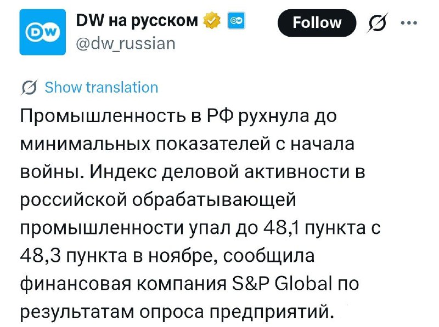Open the @dw_russian handle link
This screenshot has width=439, height=327.
click(124, 43)
